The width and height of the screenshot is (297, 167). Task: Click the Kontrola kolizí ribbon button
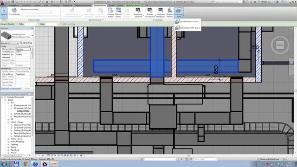click(179, 13)
